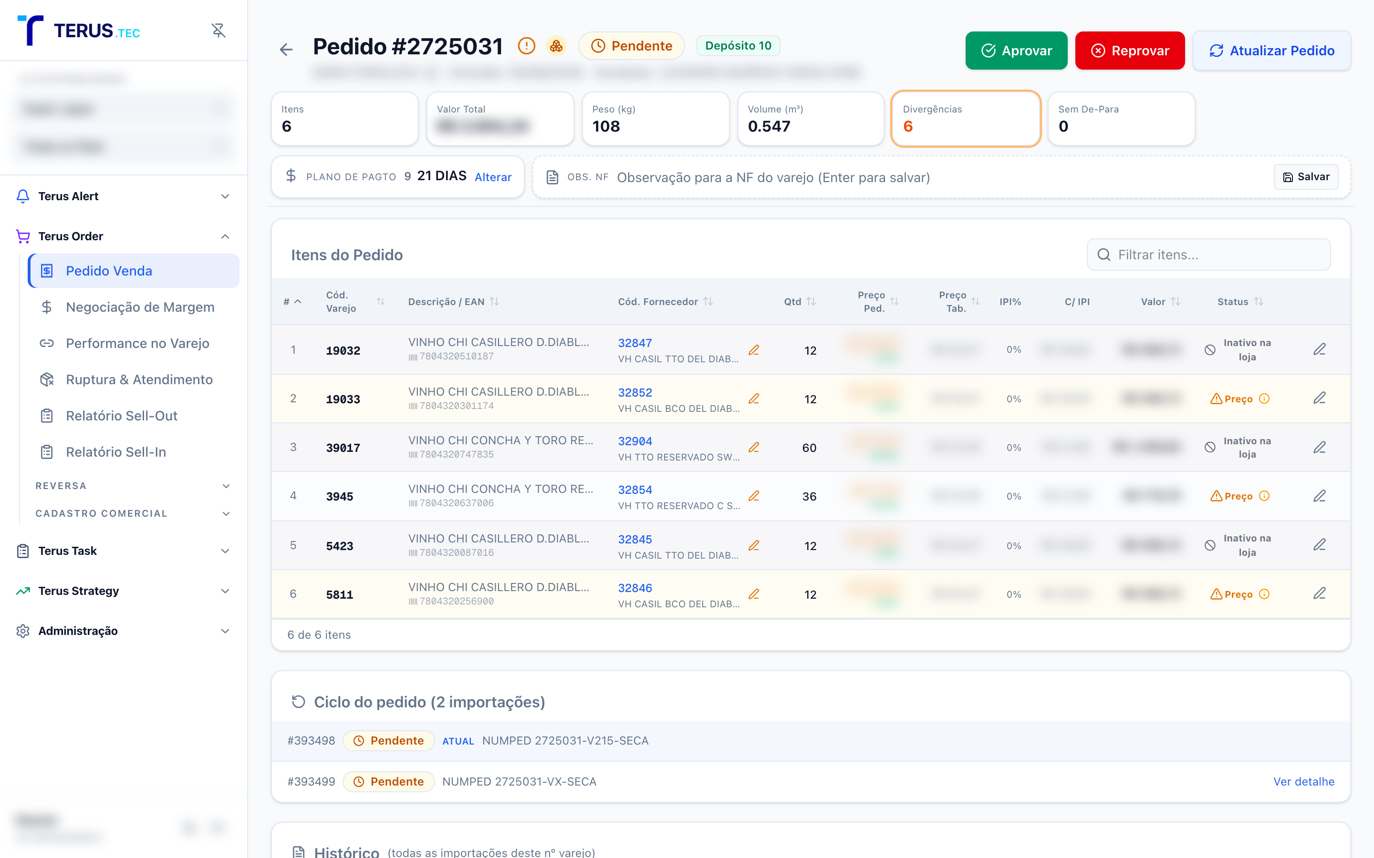This screenshot has height=858, width=1374.
Task: Sort items by Preço Tab. column
Action: (976, 302)
